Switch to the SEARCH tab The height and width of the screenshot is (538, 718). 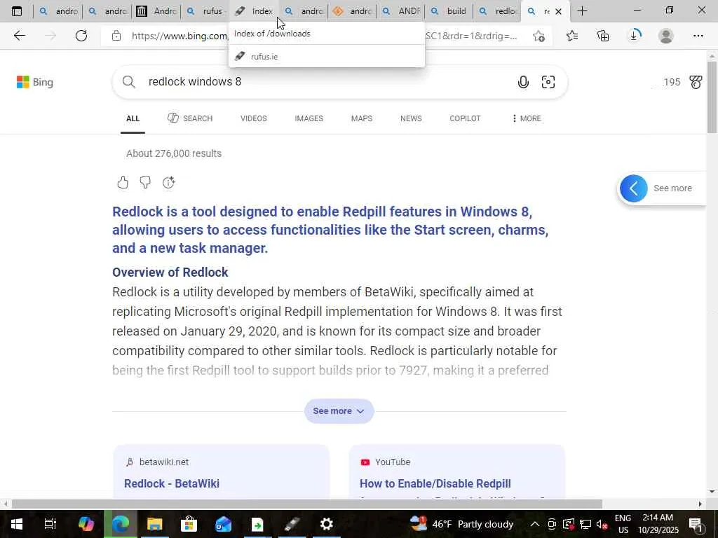(x=189, y=118)
